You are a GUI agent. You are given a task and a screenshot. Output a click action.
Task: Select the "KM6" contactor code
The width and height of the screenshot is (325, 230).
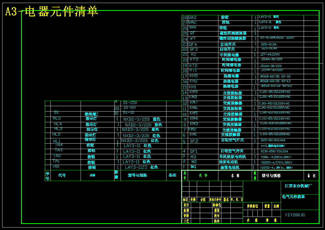tap(194, 108)
